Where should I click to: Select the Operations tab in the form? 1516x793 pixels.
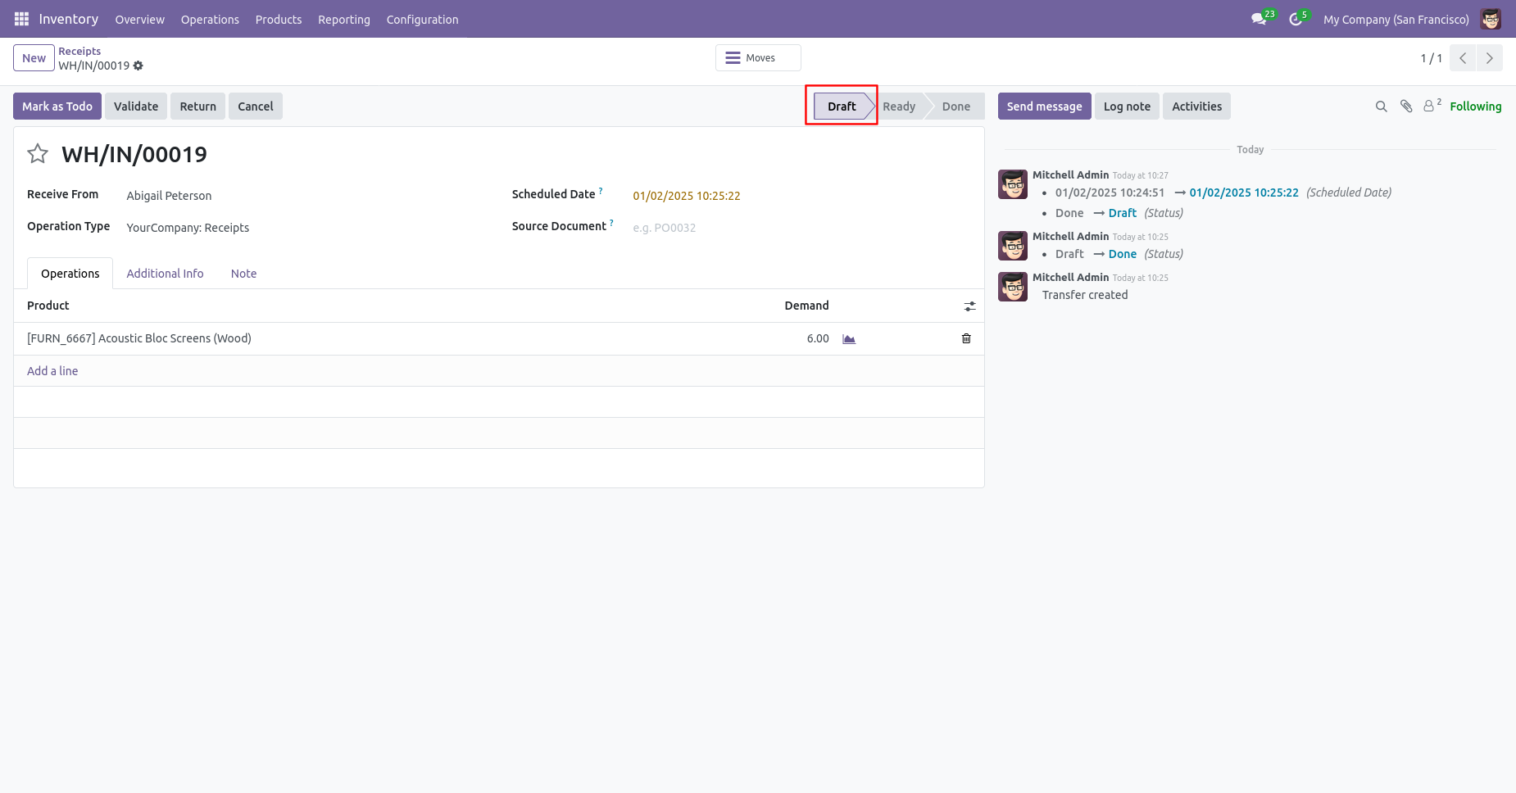(70, 274)
